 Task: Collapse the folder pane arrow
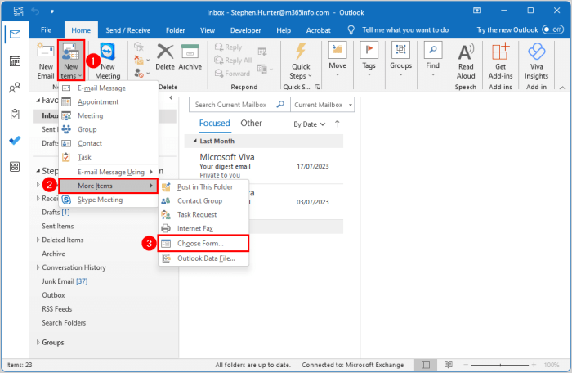[x=171, y=98]
